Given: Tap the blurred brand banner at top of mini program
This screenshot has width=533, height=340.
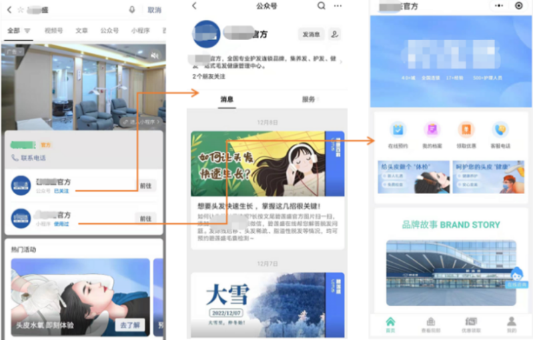Looking at the screenshot, I should click(451, 61).
